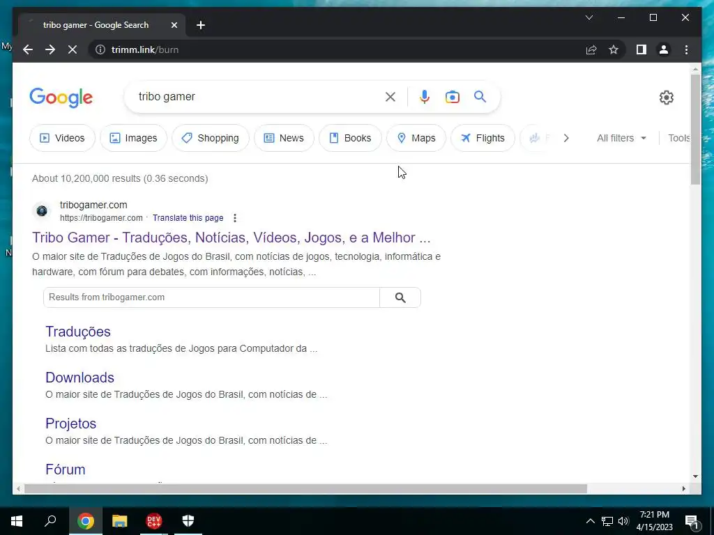Bookmark this tab with star icon
Image resolution: width=714 pixels, height=535 pixels.
pyautogui.click(x=614, y=49)
